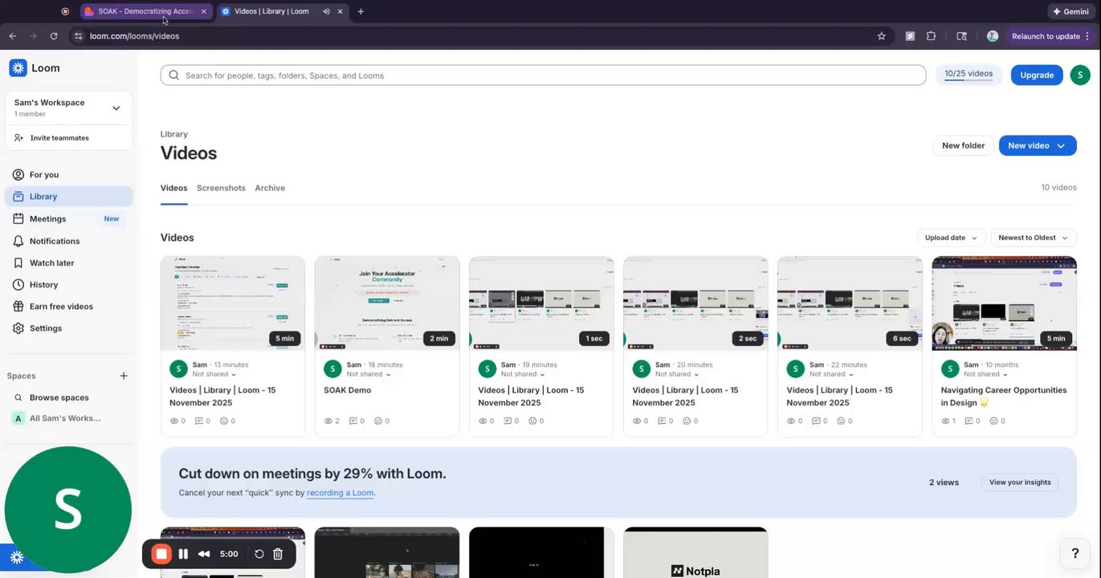Click the Loom logo in sidebar
This screenshot has width=1101, height=578.
point(35,68)
